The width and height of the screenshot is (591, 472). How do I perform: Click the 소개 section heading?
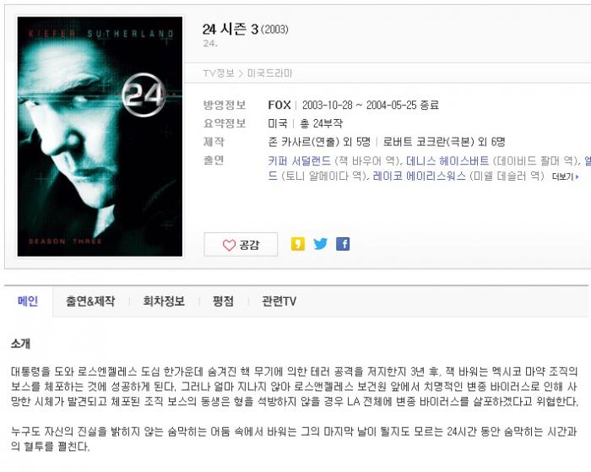click(21, 344)
